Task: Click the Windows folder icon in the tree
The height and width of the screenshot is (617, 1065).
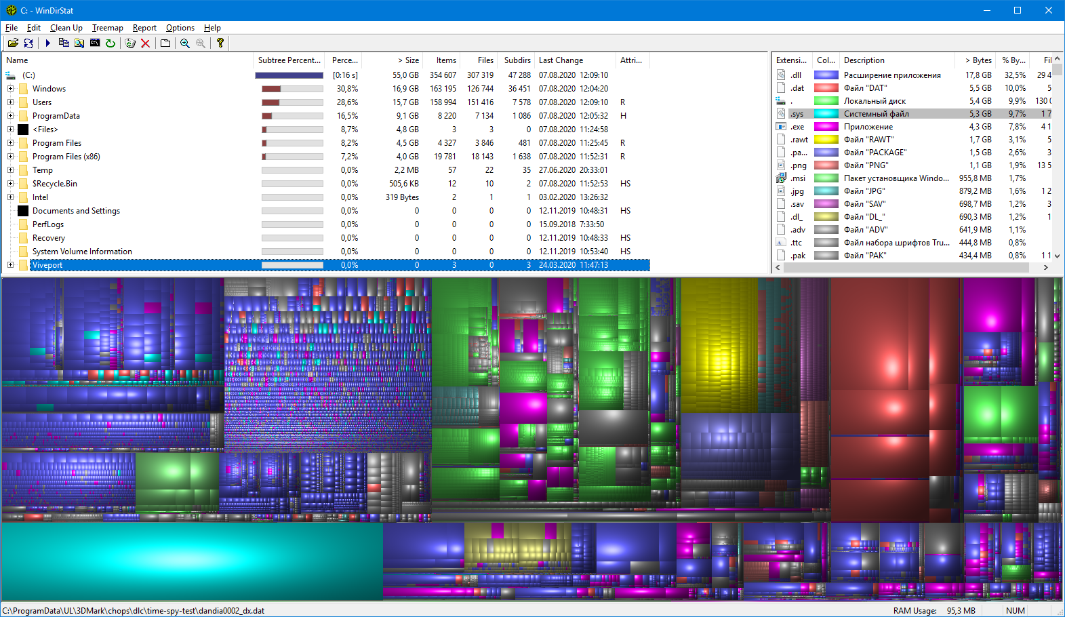Action: [x=24, y=89]
